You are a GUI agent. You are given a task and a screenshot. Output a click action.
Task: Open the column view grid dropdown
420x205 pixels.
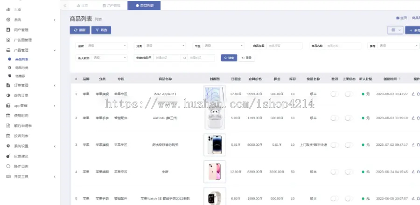tap(395, 30)
